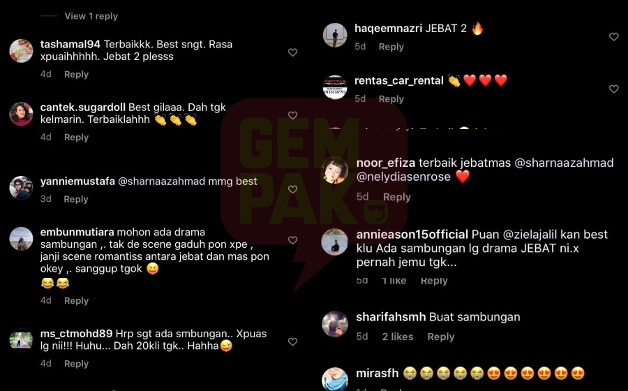Like rentas_car_rental's comment heart
Viewport: 628px width, 391px height.
(x=614, y=89)
